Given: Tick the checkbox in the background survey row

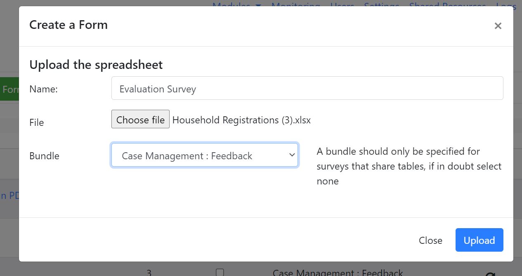Looking at the screenshot, I should (x=220, y=272).
